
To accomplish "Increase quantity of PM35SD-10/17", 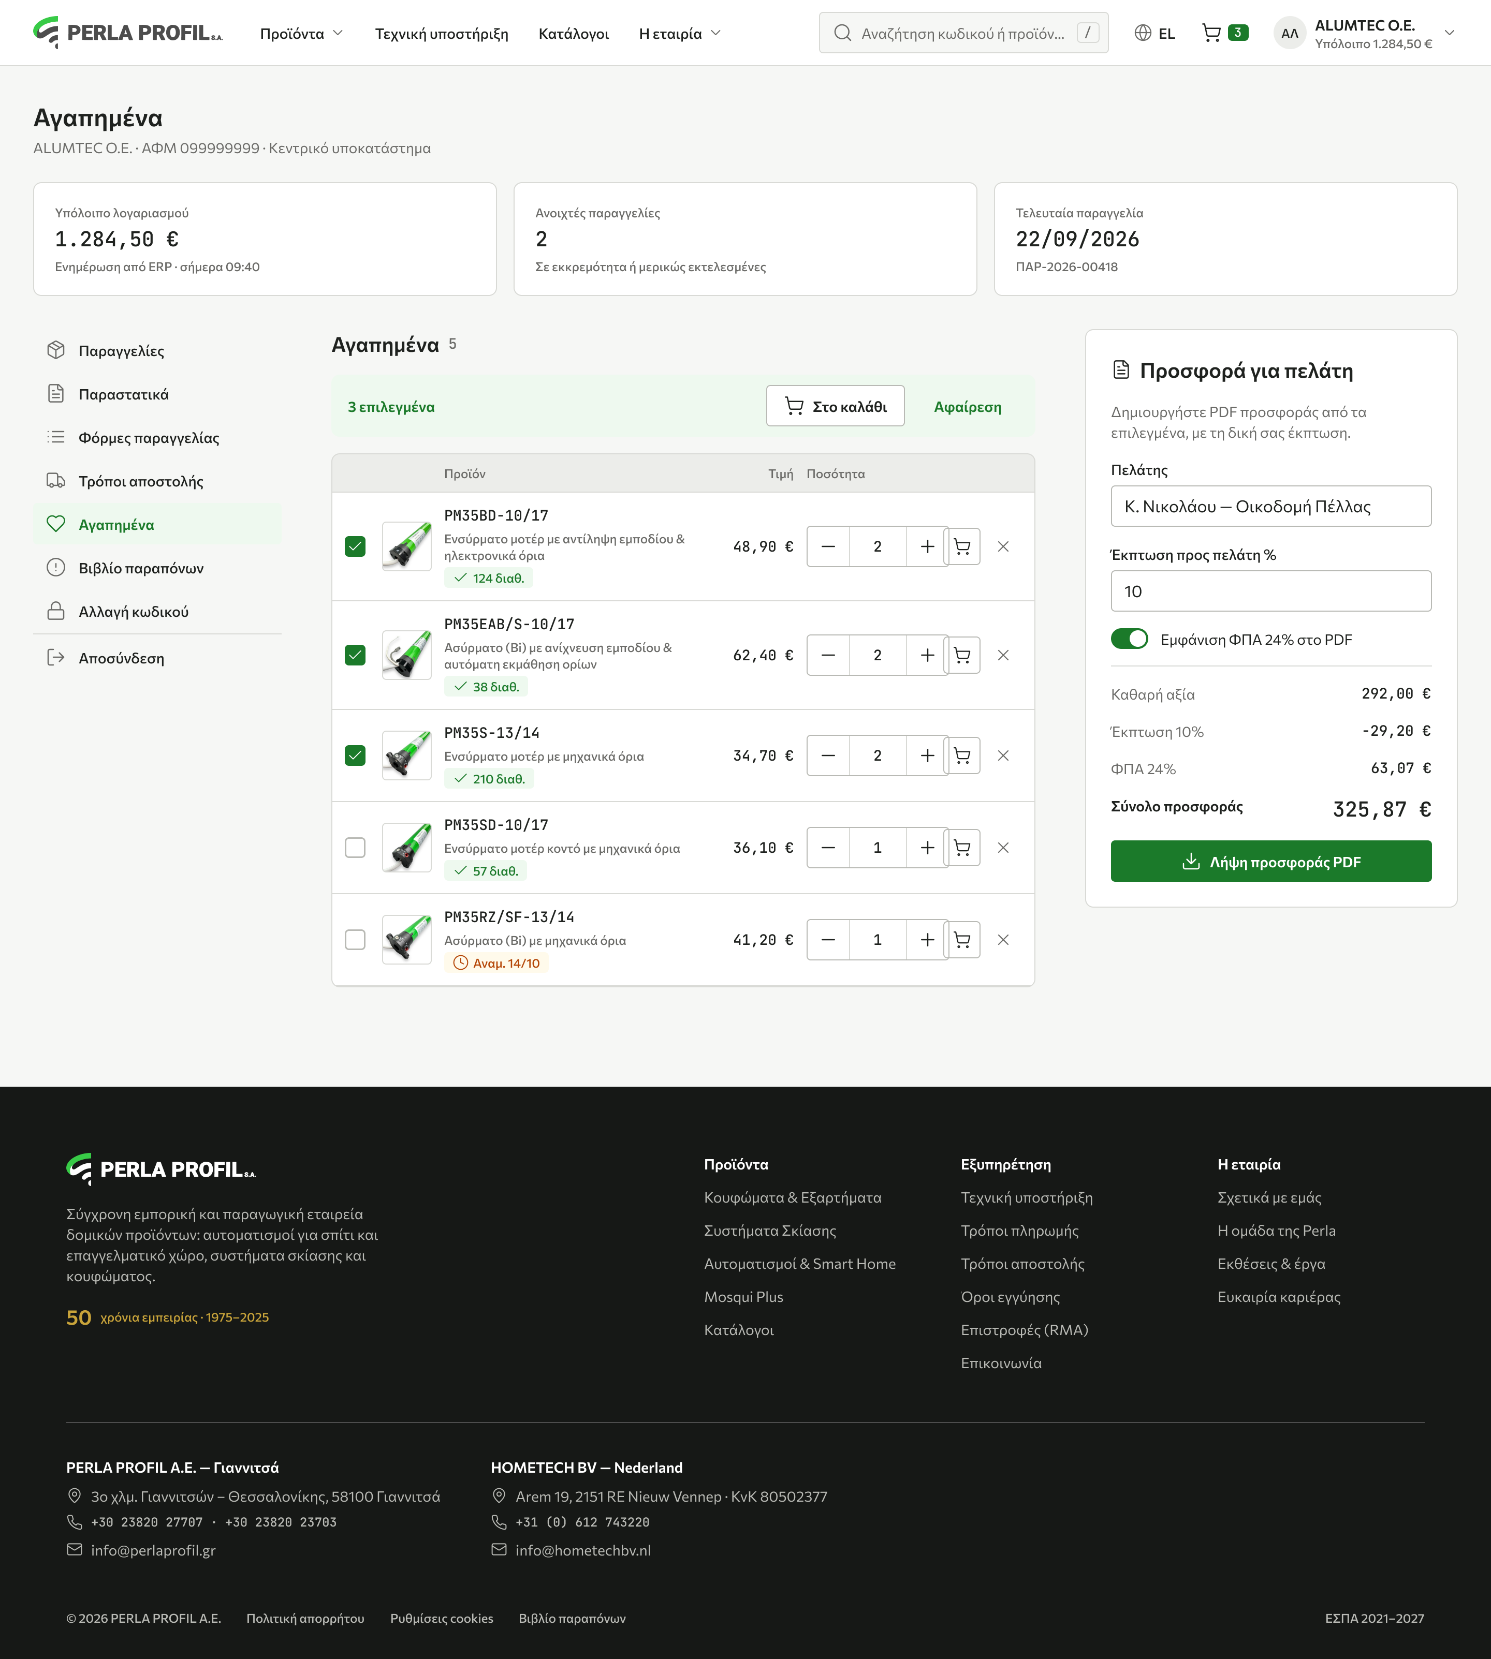I will (x=927, y=848).
